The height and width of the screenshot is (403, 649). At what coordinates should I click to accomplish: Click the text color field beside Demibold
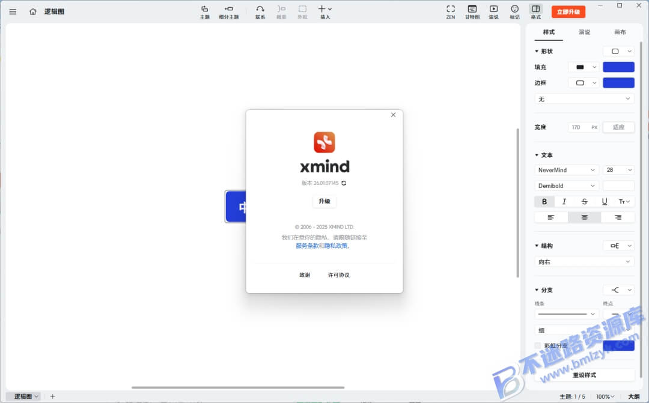pyautogui.click(x=618, y=186)
